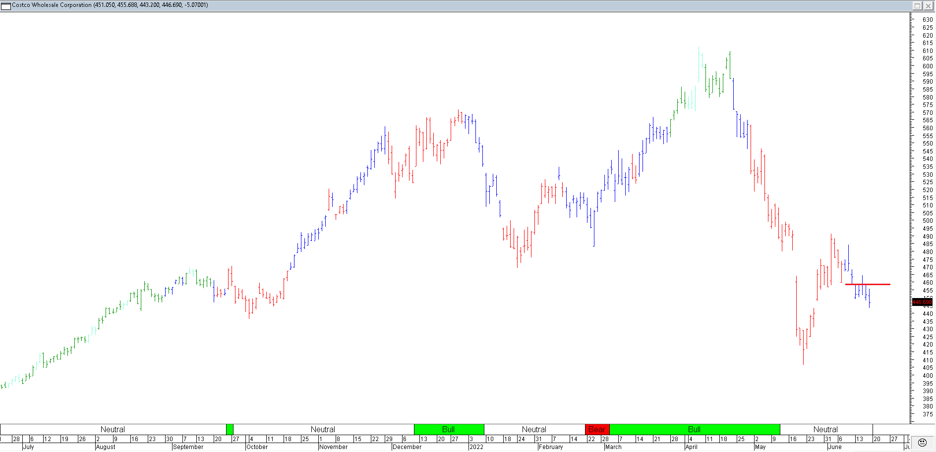The height and width of the screenshot is (452, 936).
Task: Click the 600 price axis label
Action: pos(928,66)
